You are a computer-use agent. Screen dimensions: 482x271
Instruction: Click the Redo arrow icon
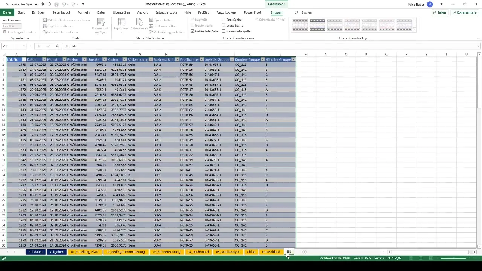point(74,4)
